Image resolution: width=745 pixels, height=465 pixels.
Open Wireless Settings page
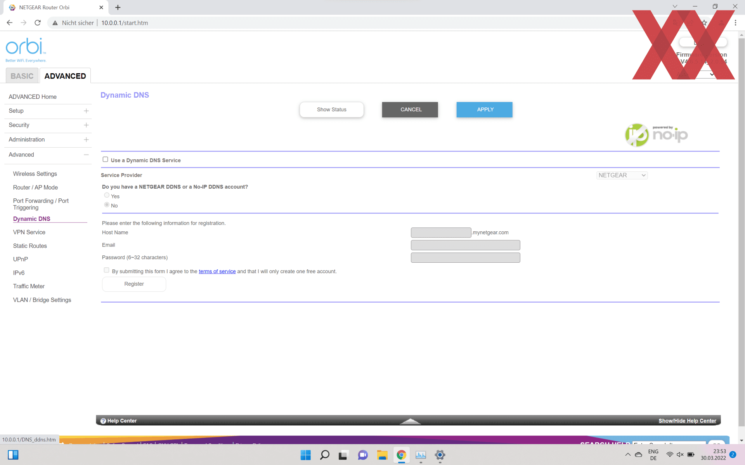35,174
